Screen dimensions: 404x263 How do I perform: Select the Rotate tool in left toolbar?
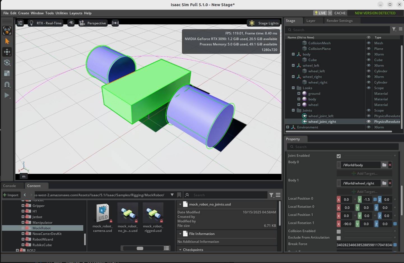click(7, 63)
